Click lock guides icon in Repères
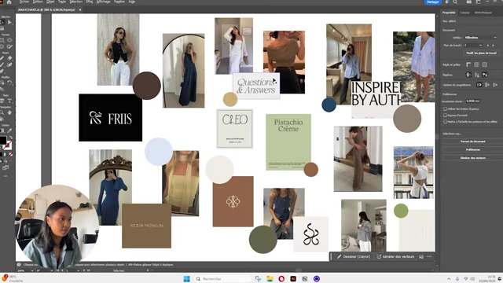This screenshot has height=283, width=503. [477, 75]
